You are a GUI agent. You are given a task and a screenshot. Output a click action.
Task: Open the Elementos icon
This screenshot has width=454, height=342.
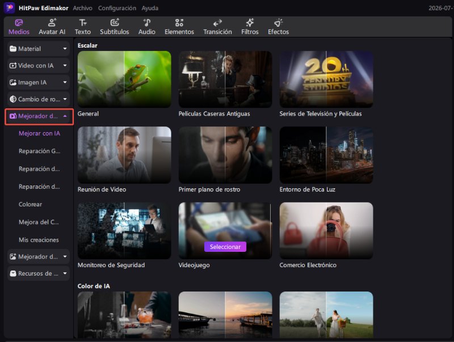pyautogui.click(x=179, y=23)
